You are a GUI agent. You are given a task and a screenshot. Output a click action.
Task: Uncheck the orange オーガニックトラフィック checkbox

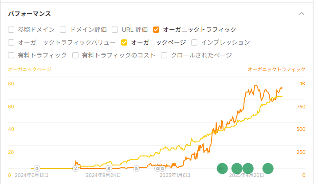[156, 30]
